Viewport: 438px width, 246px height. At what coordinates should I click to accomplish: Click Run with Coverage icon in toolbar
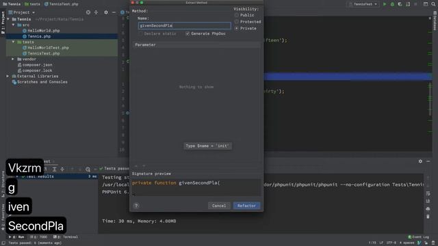[400, 4]
